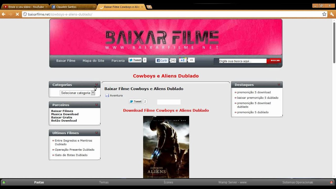Open a new browser tab
This screenshot has width=336, height=189.
[x=149, y=7]
